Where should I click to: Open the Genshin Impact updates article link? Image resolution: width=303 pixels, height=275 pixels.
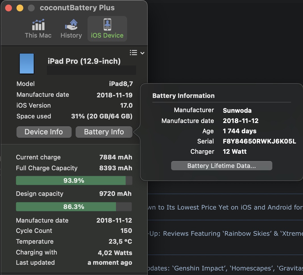tap(225, 268)
